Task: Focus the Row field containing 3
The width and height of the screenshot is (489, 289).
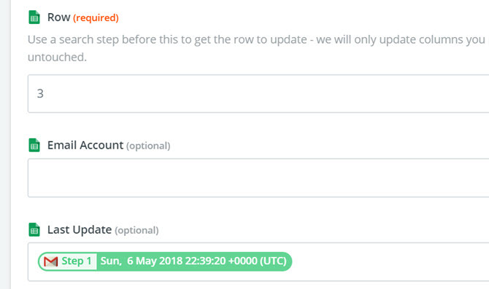Action: pyautogui.click(x=258, y=94)
